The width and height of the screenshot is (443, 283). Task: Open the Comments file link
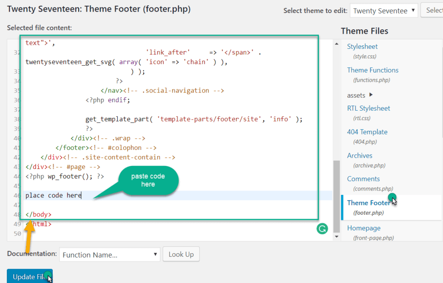click(x=363, y=179)
